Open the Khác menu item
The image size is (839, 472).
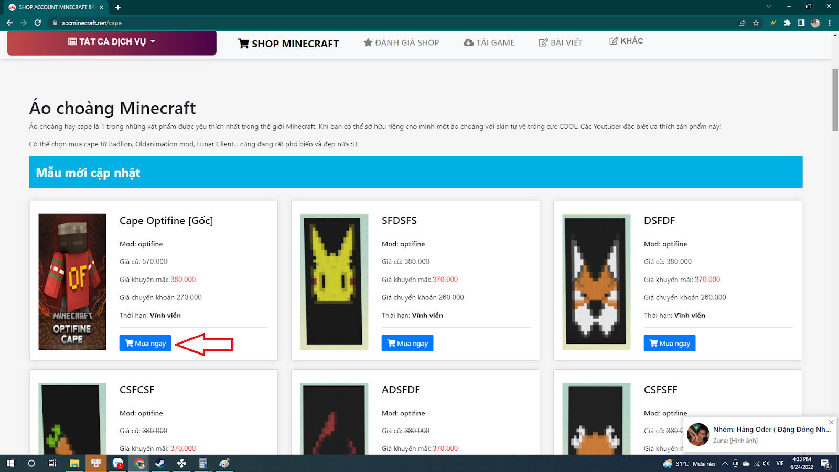pos(626,41)
